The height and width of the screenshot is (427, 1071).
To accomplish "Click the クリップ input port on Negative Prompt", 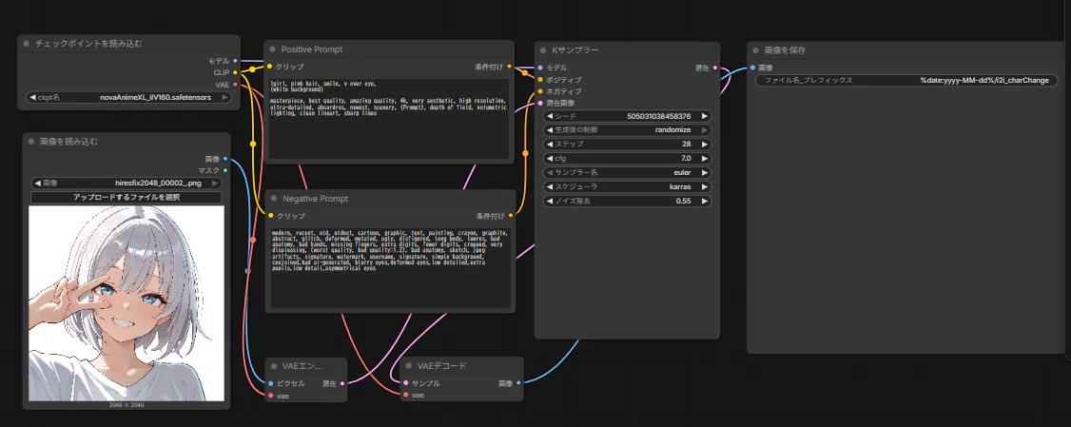I will pos(270,216).
